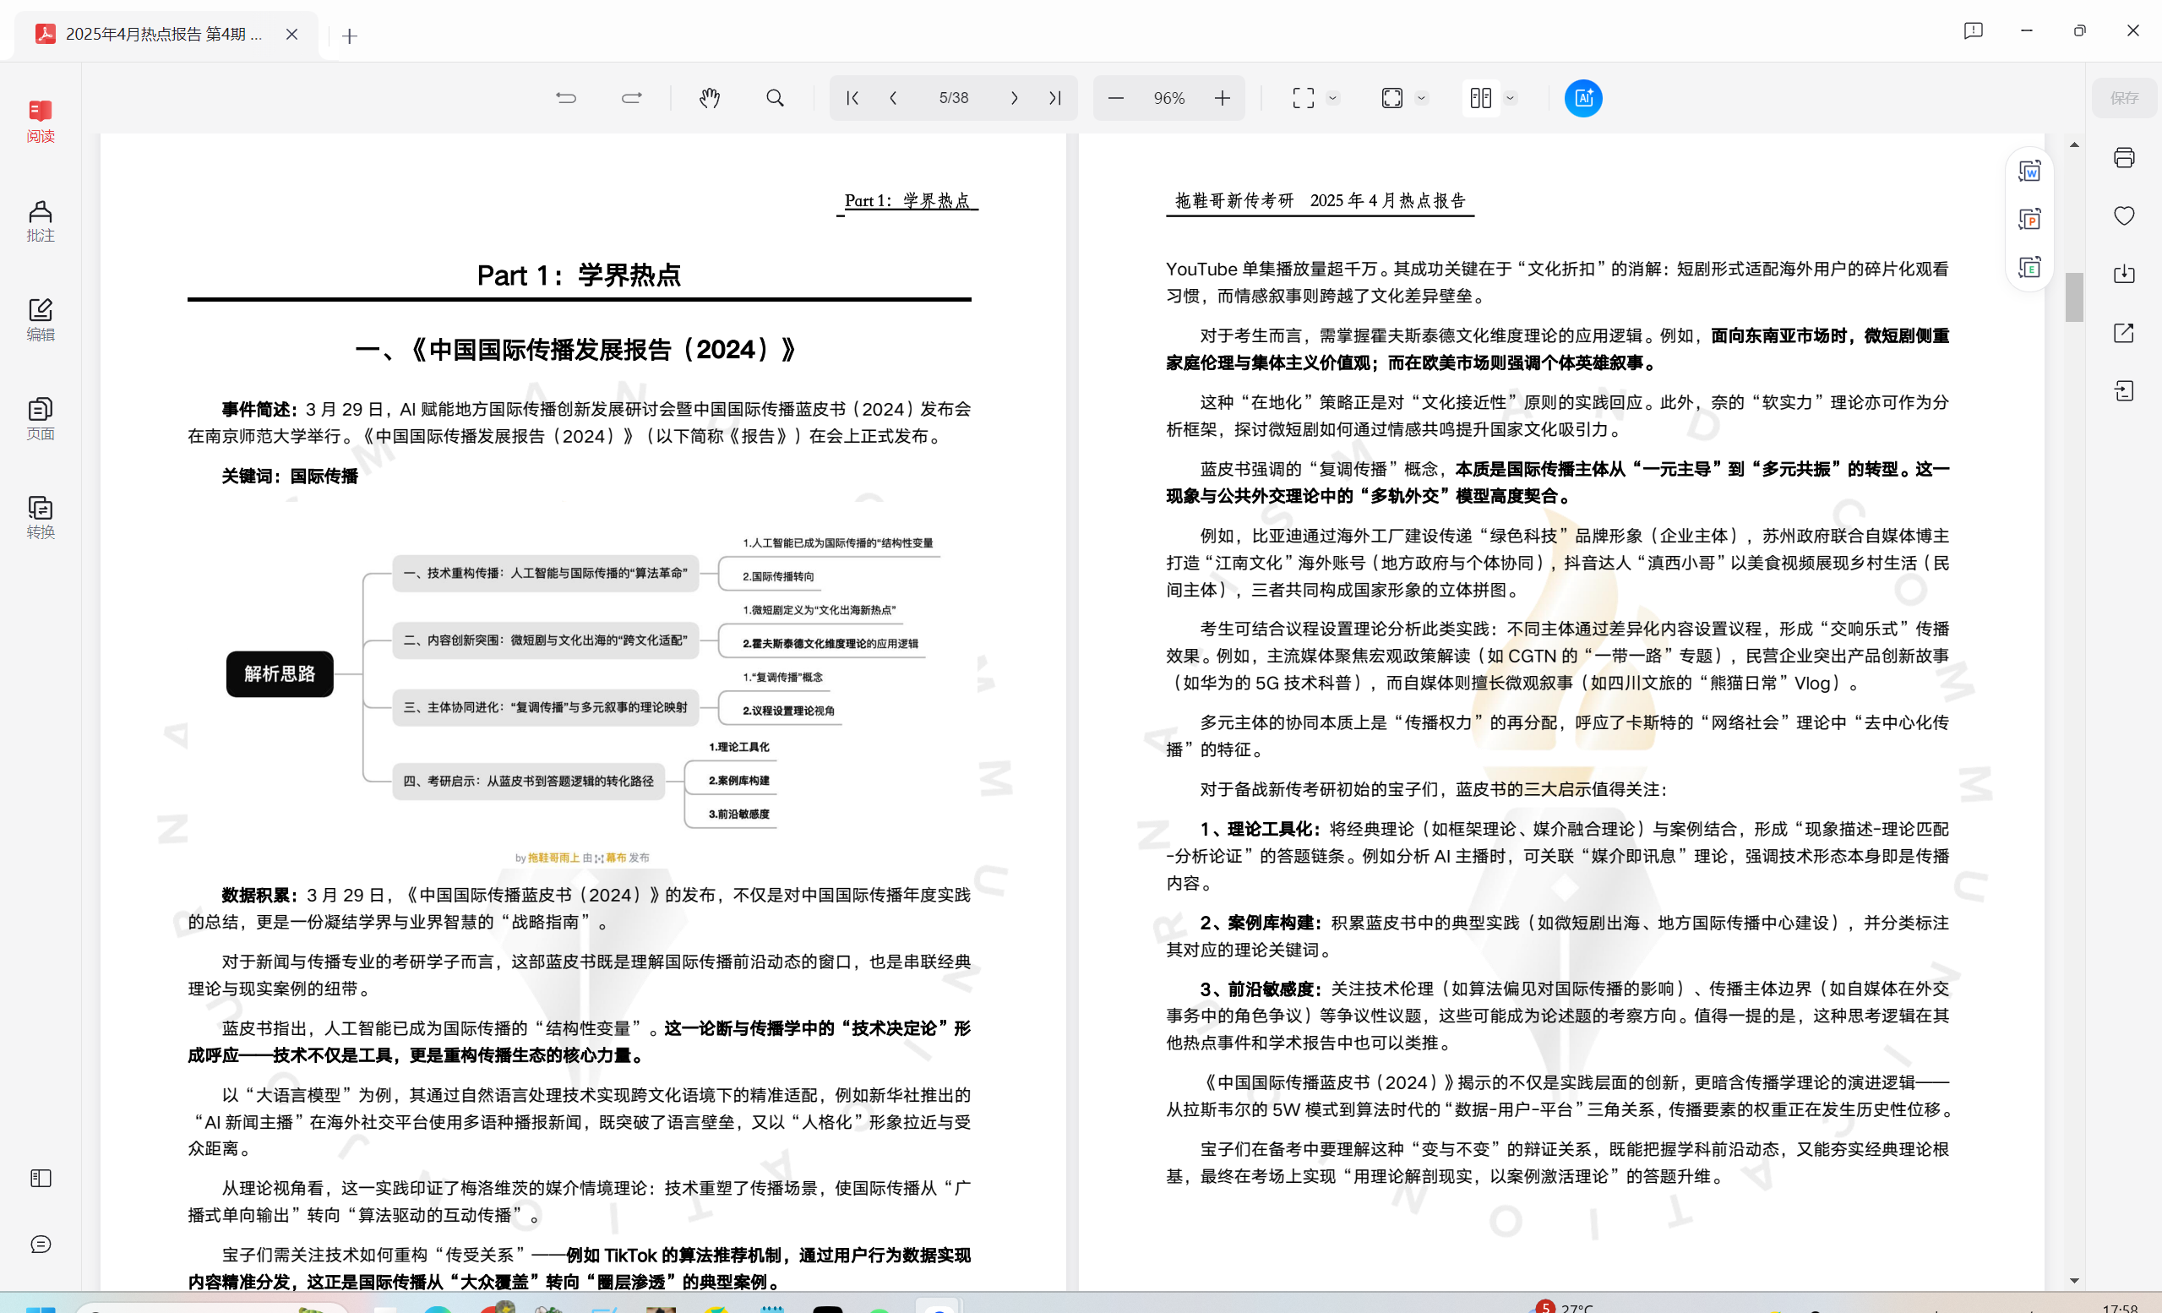
Task: Convert PDF to Word icon
Action: [x=2029, y=172]
